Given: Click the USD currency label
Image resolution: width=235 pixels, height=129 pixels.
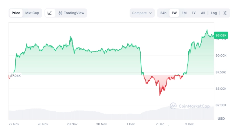Looking at the screenshot, I should 221,119.
